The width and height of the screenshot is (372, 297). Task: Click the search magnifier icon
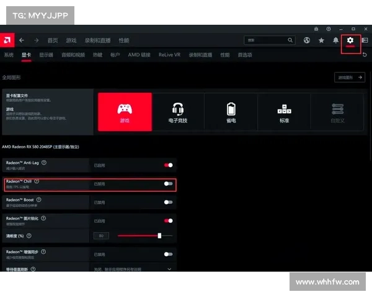(x=290, y=40)
